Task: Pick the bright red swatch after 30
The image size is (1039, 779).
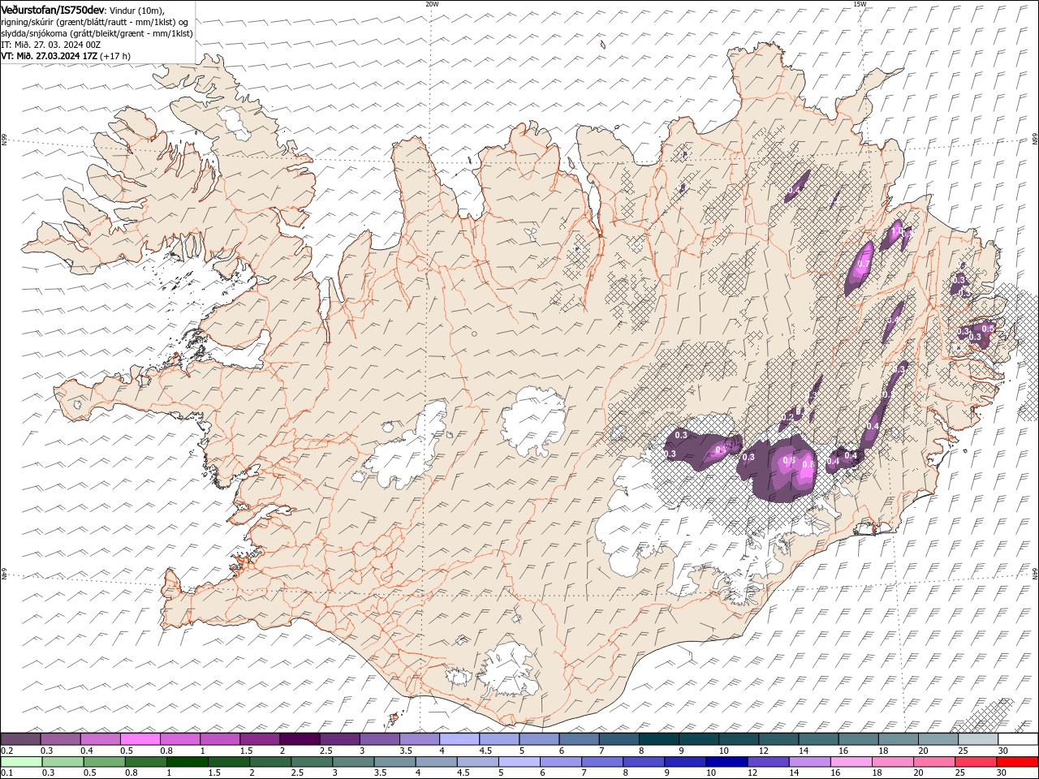Action: (x=1018, y=762)
